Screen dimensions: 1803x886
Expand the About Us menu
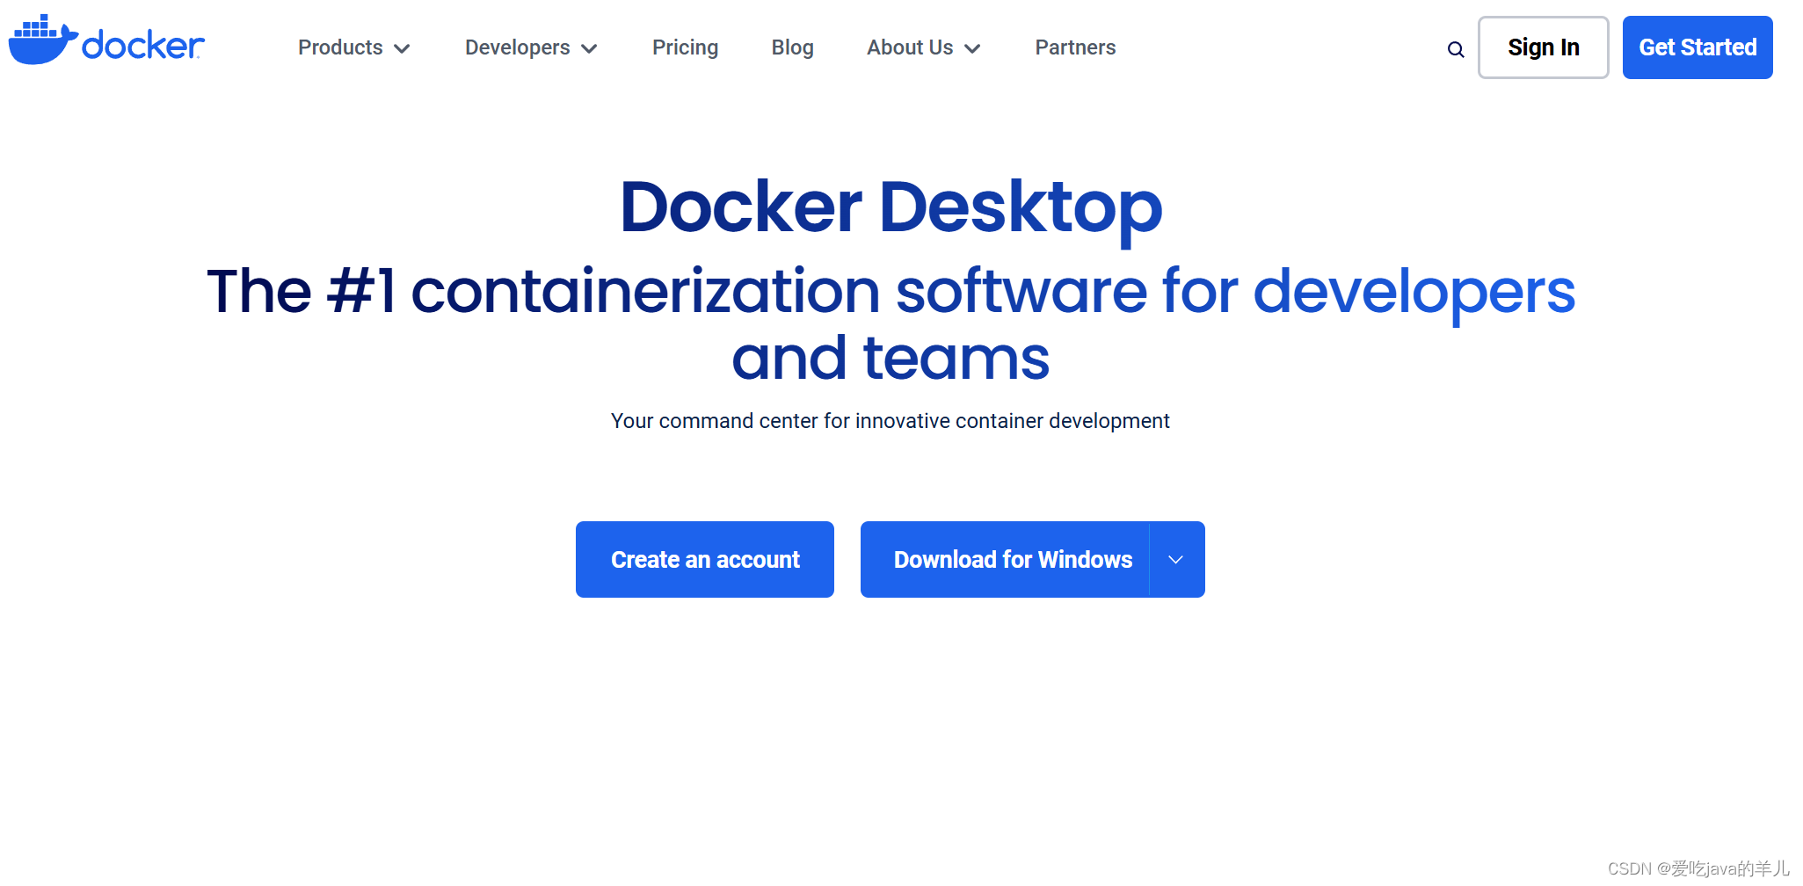pyautogui.click(x=923, y=47)
